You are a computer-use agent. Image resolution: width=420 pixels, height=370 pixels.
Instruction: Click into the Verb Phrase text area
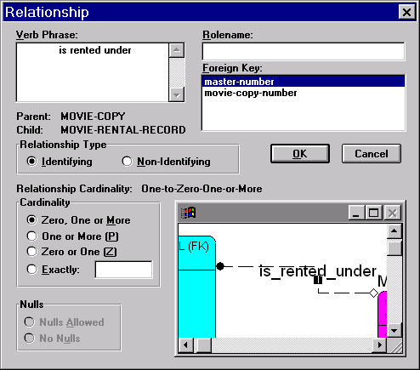(93, 72)
